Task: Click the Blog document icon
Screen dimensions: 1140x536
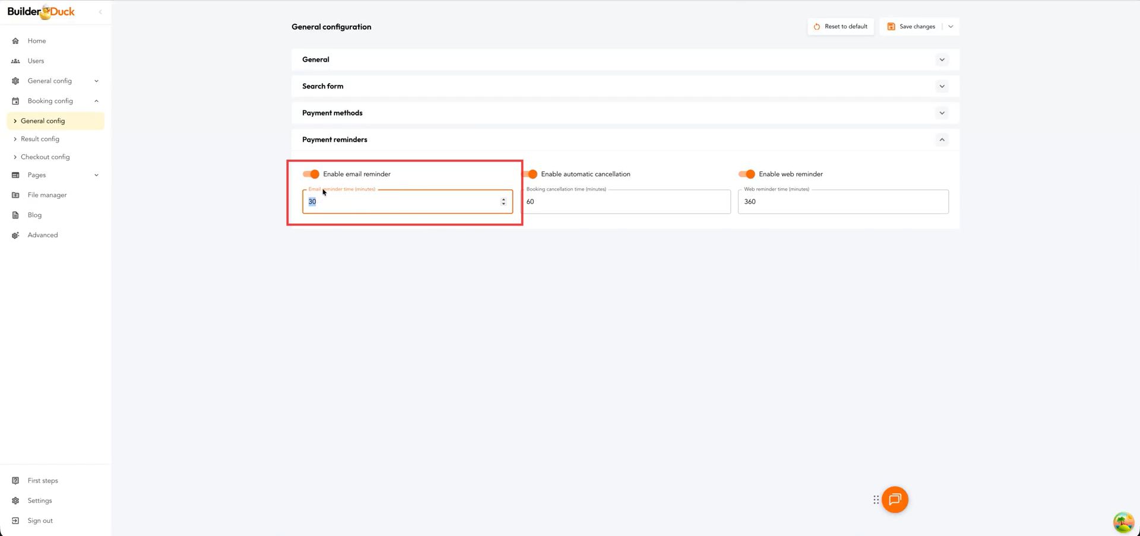Action: click(15, 215)
